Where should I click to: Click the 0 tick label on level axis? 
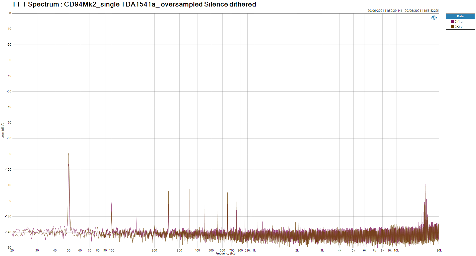pos(10,14)
